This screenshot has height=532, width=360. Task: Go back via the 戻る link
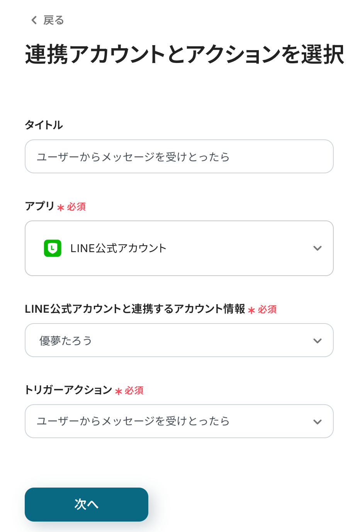tap(53, 20)
